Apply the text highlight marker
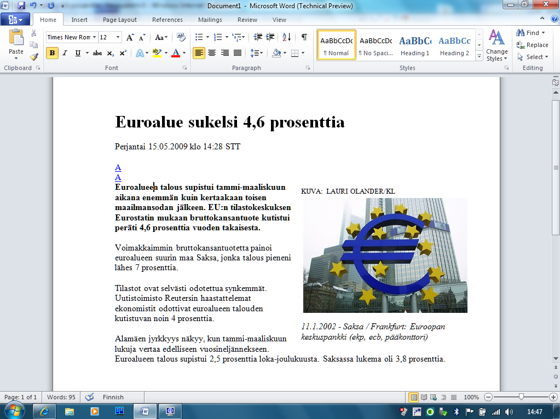Image resolution: width=560 pixels, height=419 pixels. 157,53
